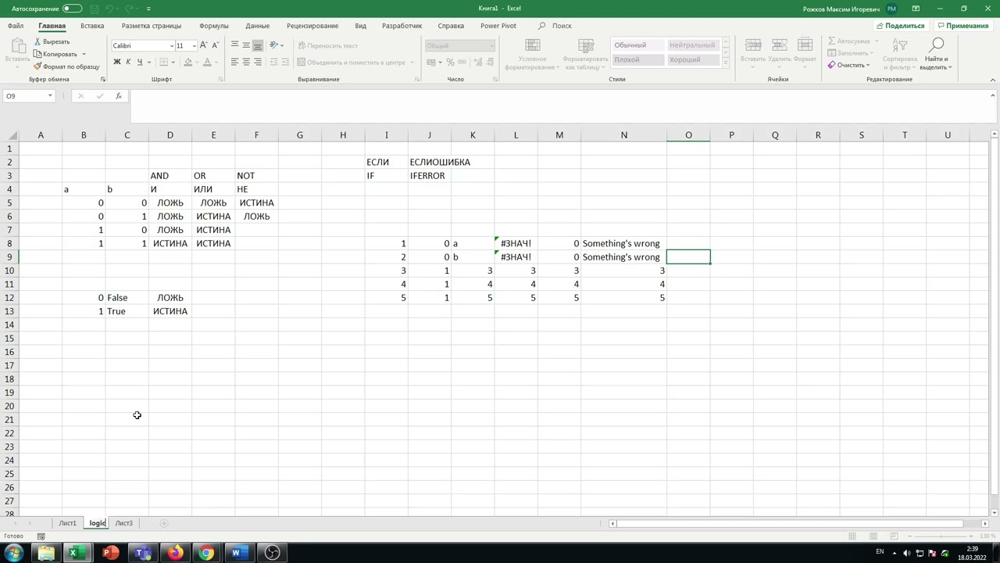Viewport: 1000px width, 563px height.
Task: Open the Copy (Копировать) dropdown arrow
Action: tap(84, 54)
